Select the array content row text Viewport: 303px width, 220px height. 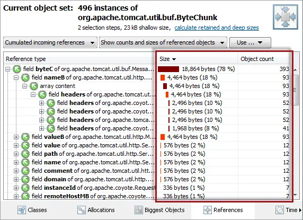coord(57,86)
